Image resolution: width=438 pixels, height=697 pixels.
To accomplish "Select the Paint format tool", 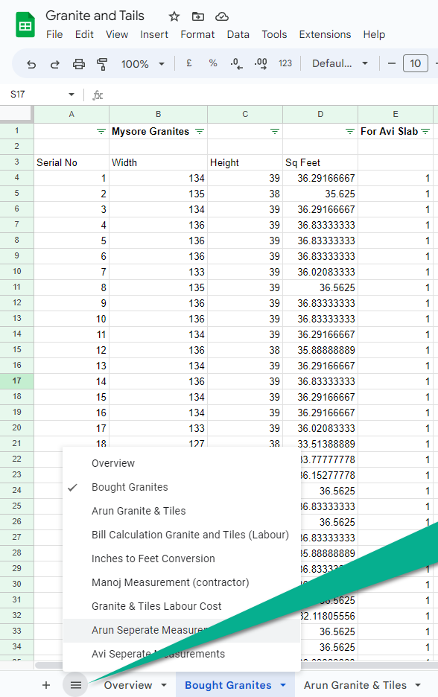I will [102, 64].
